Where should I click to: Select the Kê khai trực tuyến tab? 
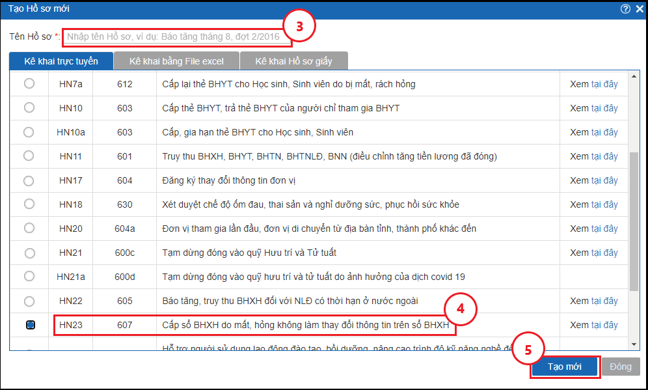61,61
